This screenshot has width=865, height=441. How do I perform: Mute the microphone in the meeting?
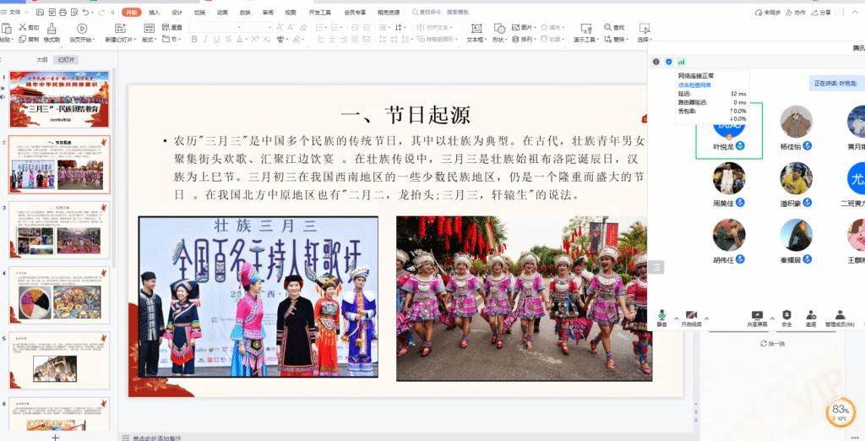click(662, 316)
